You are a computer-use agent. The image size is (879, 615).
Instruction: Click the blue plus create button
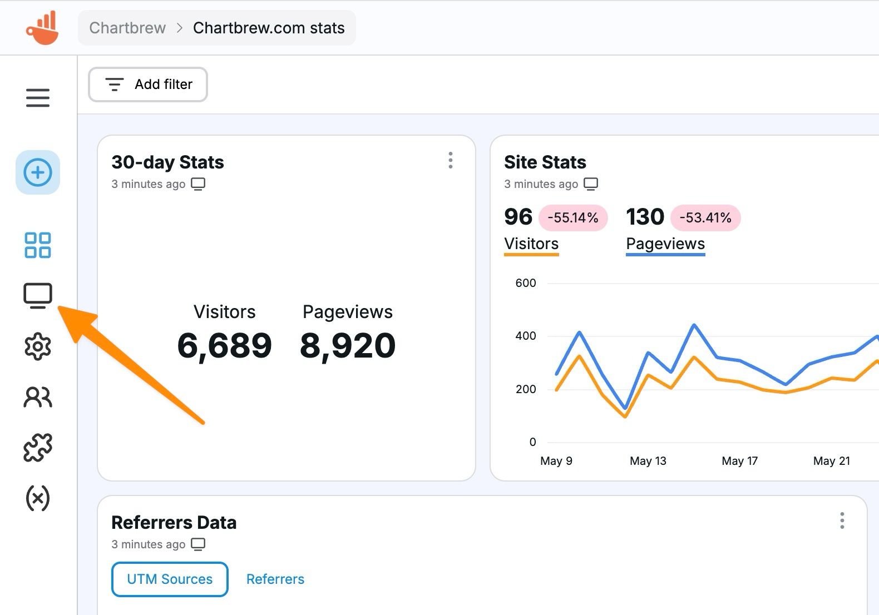38,172
